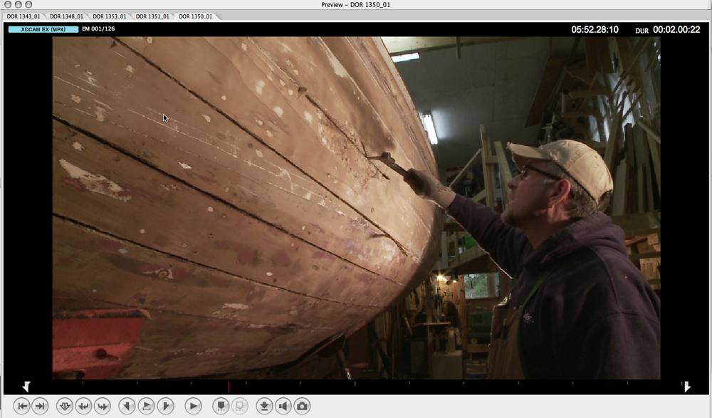The height and width of the screenshot is (418, 712).
Task: Add a marker with the filled marker button
Action: (x=221, y=406)
